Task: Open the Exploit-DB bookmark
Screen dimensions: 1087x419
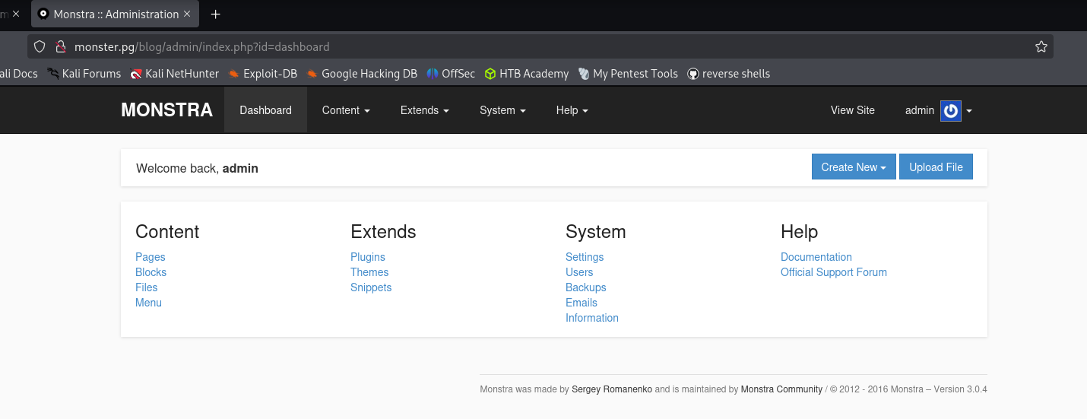Action: [x=262, y=74]
